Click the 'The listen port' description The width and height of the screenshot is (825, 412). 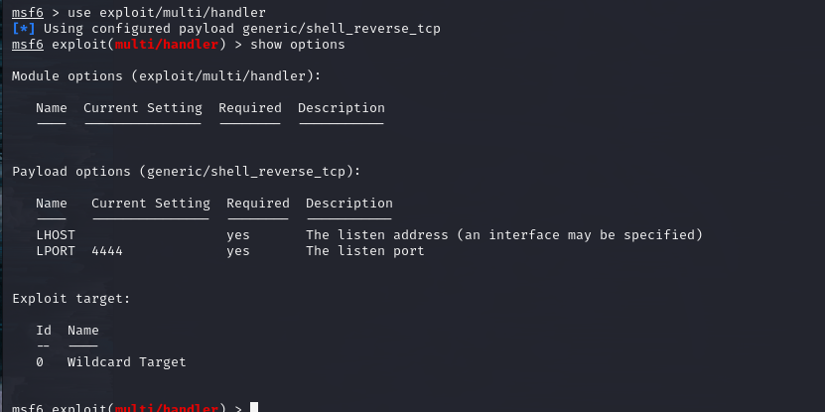click(365, 251)
